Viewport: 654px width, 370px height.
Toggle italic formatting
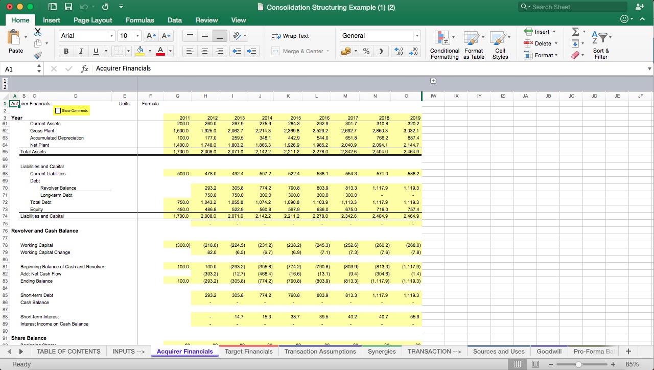[80, 51]
